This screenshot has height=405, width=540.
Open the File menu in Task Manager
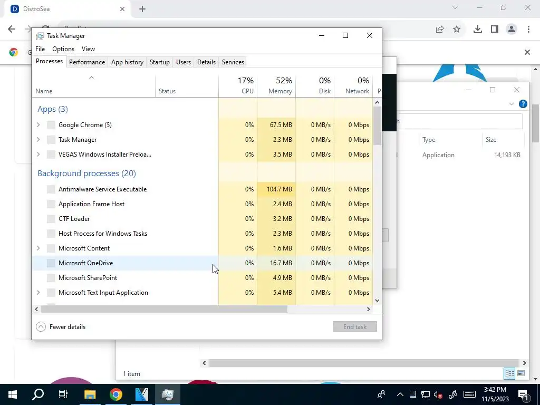pos(40,49)
